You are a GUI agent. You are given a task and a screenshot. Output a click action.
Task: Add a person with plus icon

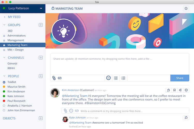pyautogui.click(x=41, y=76)
